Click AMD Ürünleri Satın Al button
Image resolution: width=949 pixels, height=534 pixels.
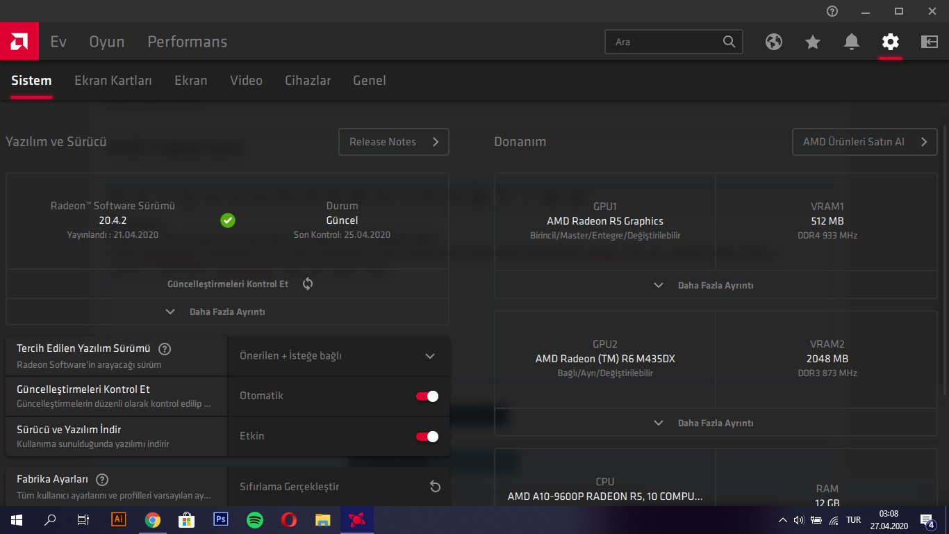click(865, 142)
